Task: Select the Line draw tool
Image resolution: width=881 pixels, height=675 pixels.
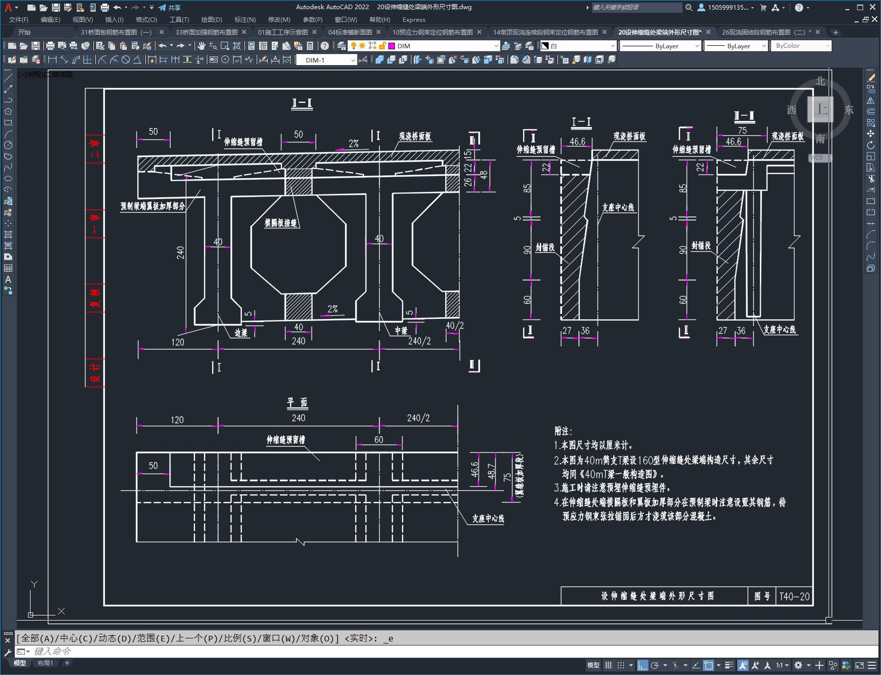Action: click(8, 78)
